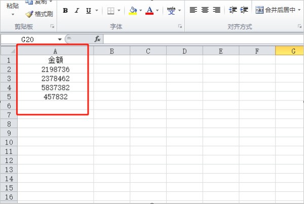This screenshot has height=204, width=304.
Task: Expand the Name Box dropdown
Action: [60, 39]
